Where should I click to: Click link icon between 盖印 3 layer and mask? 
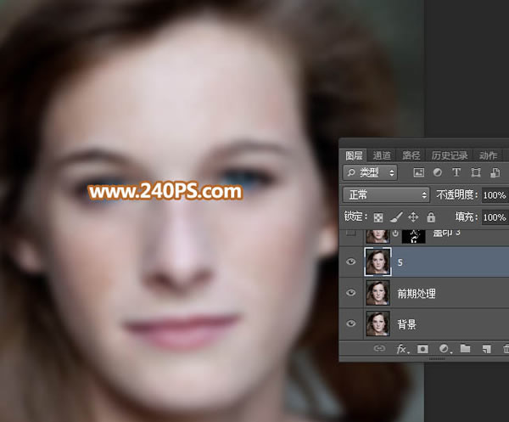click(x=395, y=234)
